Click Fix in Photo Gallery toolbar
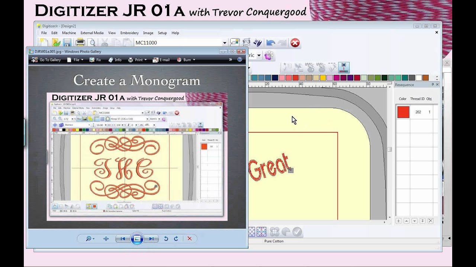 (95, 60)
